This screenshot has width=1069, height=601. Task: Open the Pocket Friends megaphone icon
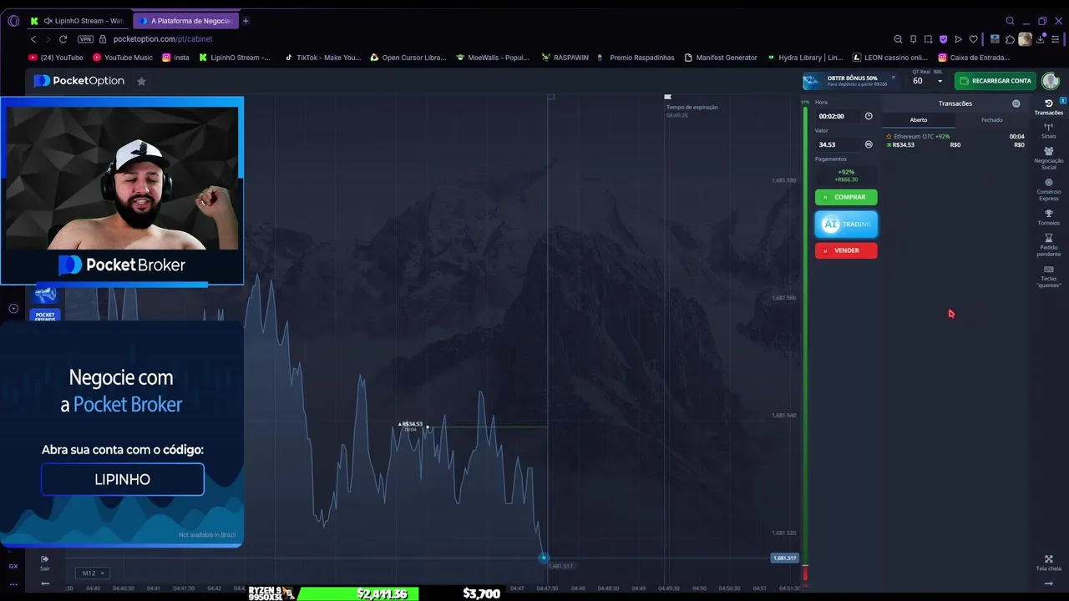(45, 295)
